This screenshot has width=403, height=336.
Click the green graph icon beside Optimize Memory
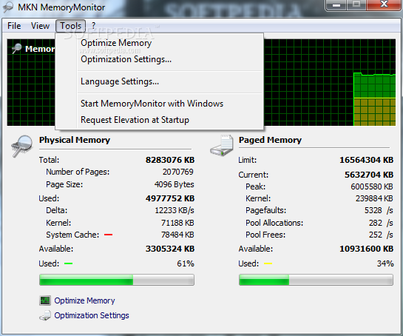point(45,300)
